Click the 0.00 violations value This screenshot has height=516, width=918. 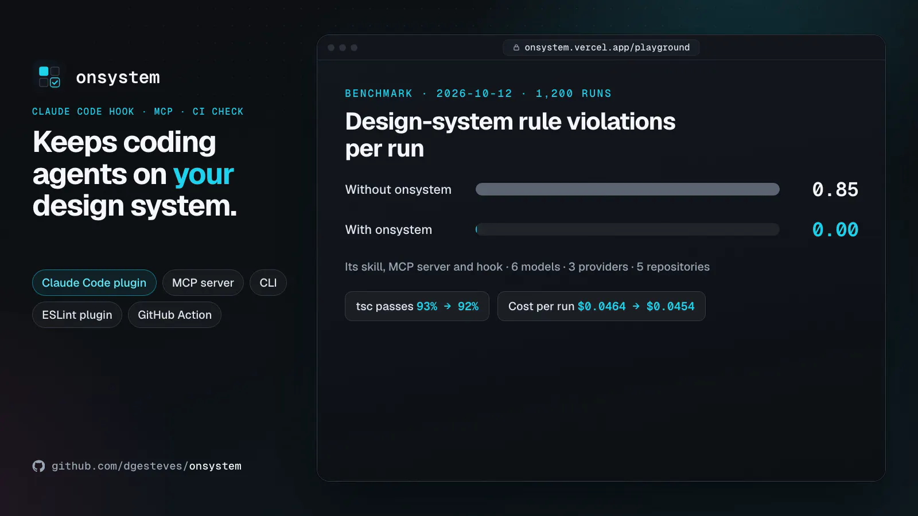[x=835, y=230]
